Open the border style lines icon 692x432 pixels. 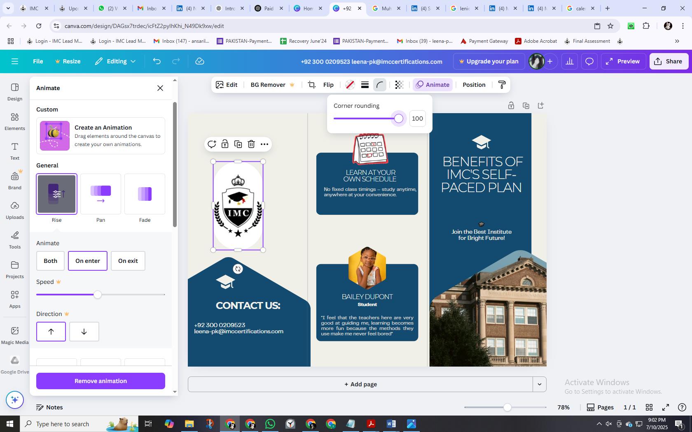pos(365,85)
